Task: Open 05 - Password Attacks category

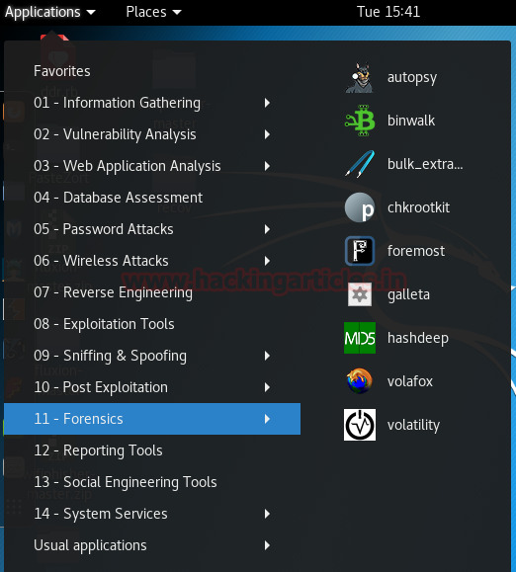Action: (152, 229)
